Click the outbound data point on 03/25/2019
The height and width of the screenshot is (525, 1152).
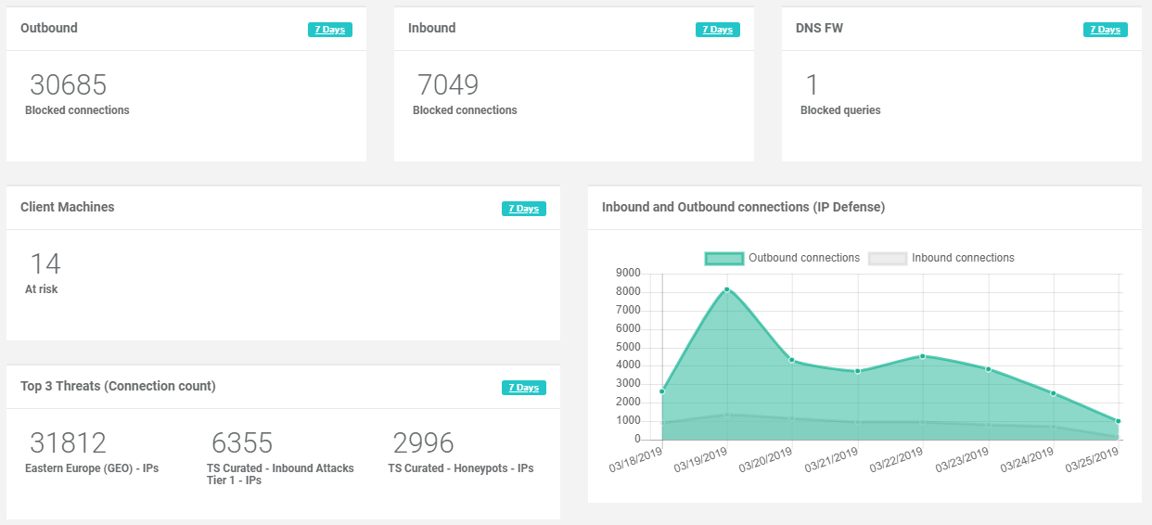tap(1118, 421)
